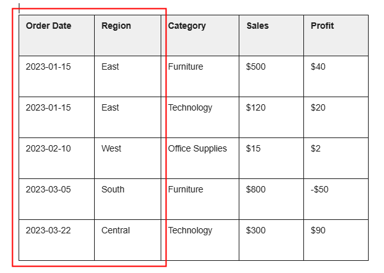384x273 pixels.
Task: Click the $90 profit cell
Action: click(318, 231)
